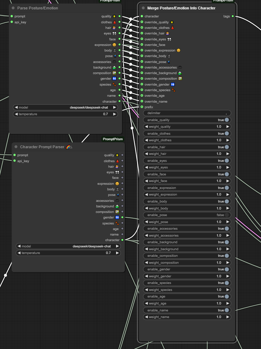
Task: Click the clothes output port of Parse Posture/Emotion
Action: click(120, 22)
